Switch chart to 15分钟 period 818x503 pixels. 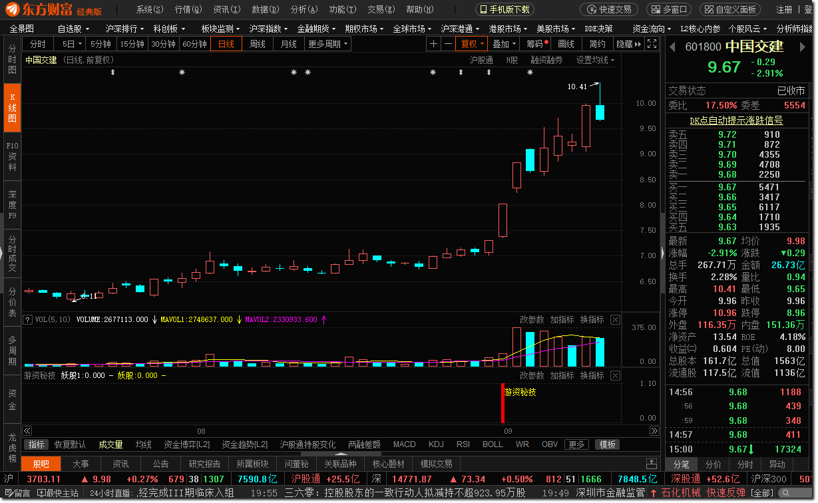[132, 44]
